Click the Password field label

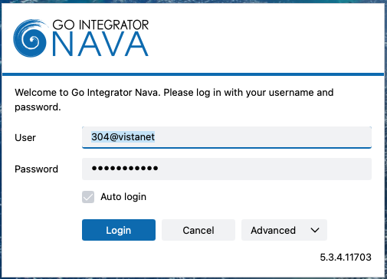37,169
